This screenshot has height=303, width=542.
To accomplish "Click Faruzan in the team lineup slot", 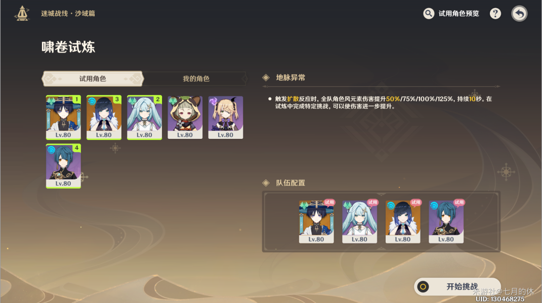I will 359,222.
